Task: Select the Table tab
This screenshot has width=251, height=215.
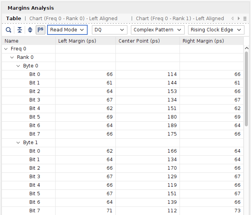Action: 14,19
